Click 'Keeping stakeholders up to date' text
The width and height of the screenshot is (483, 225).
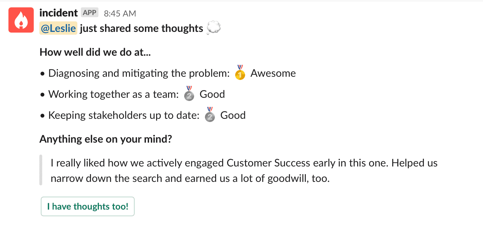click(x=124, y=115)
